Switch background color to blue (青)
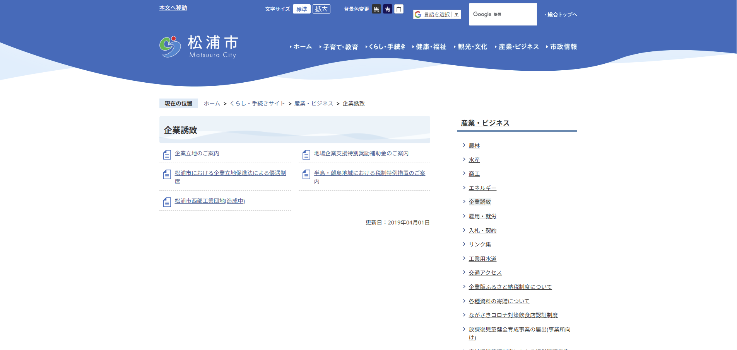The image size is (737, 350). 388,9
